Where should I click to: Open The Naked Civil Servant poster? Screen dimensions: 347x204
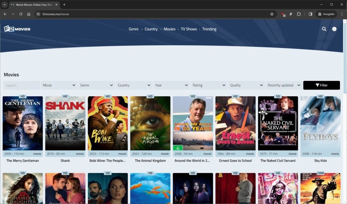tap(278, 123)
